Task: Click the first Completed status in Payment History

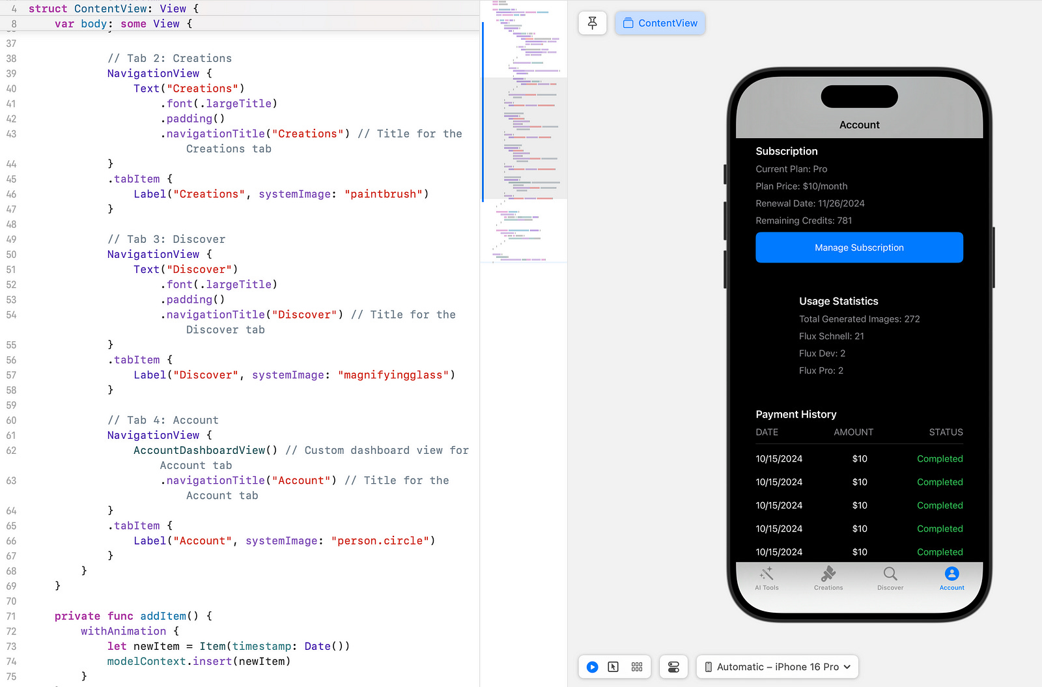Action: coord(939,458)
